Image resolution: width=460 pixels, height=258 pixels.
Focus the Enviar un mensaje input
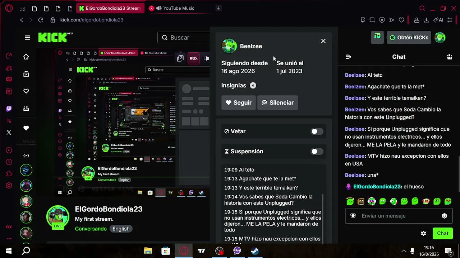399,216
